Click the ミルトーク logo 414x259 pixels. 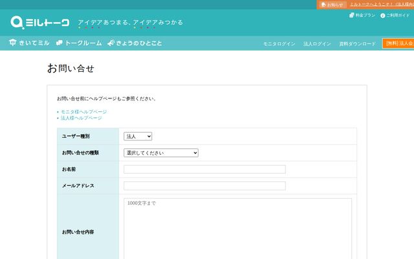[40, 23]
